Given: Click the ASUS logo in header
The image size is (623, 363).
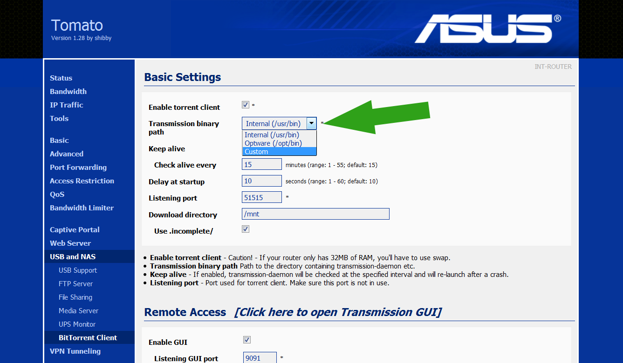Looking at the screenshot, I should coord(488,28).
